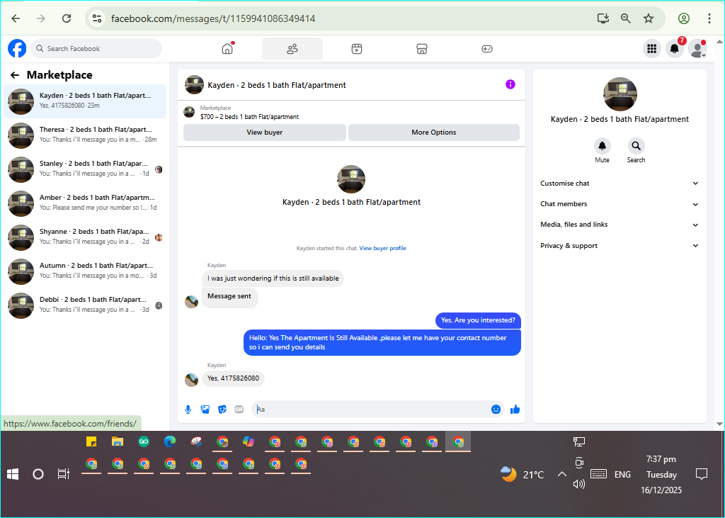Bookmark this page with the star
725x518 pixels.
coord(649,18)
